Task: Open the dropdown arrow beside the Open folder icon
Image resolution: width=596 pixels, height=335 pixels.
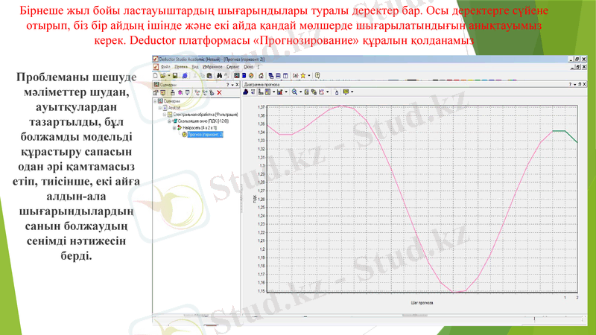Action: coord(169,76)
